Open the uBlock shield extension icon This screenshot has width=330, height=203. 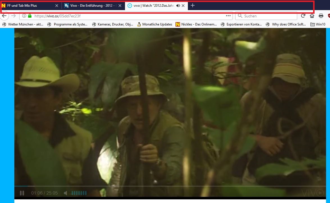[x=329, y=16]
